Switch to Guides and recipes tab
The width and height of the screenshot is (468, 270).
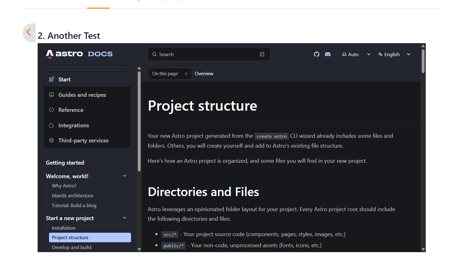tap(87, 95)
